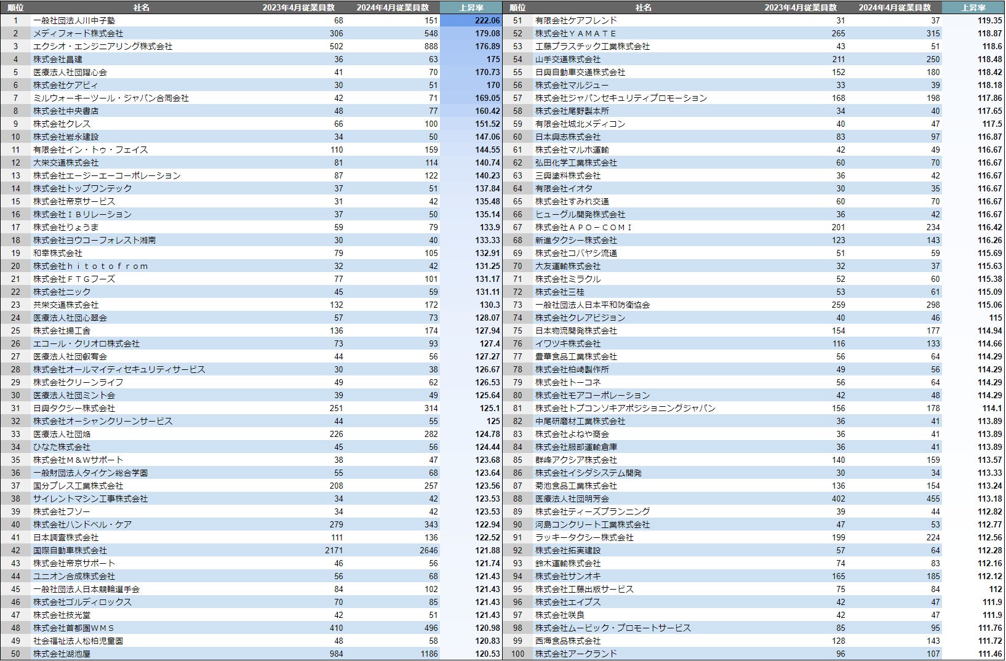Select the 株式会社クレアビジョン cell
1006x661 pixels.
tap(580, 318)
